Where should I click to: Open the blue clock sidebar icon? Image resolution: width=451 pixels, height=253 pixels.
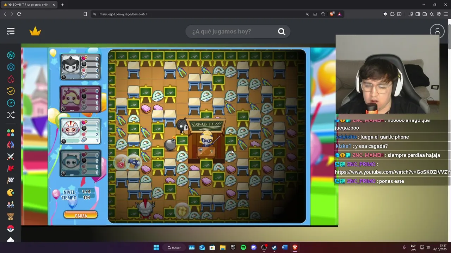[11, 103]
